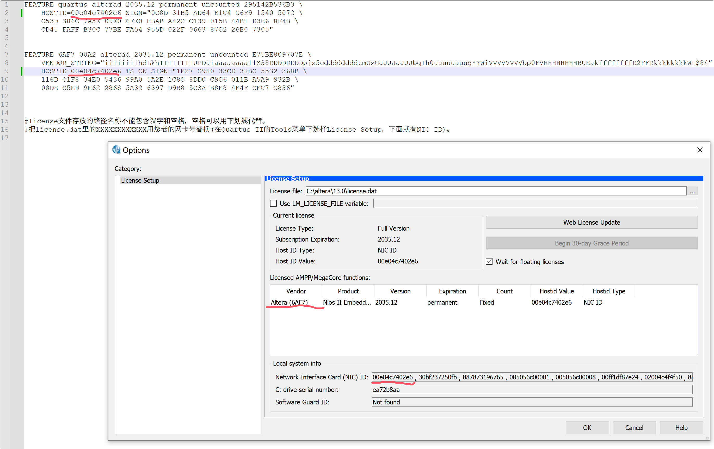This screenshot has height=449, width=714.
Task: Click the OK button
Action: point(587,427)
